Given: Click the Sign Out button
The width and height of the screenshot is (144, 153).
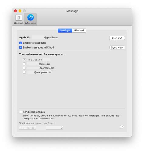Looking at the screenshot, I should 117,38.
